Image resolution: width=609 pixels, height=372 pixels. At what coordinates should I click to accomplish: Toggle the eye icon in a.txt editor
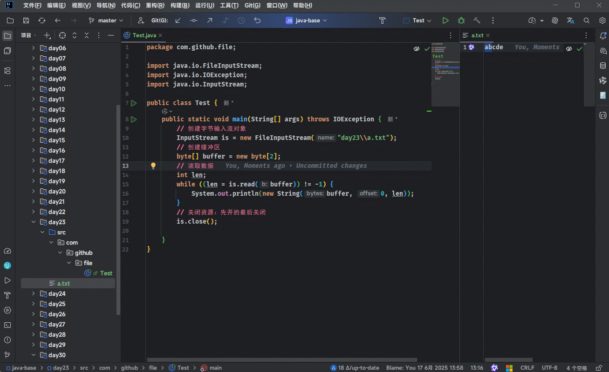[568, 49]
